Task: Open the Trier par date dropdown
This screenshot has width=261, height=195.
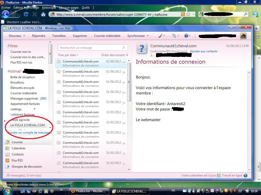Action: [x=68, y=55]
